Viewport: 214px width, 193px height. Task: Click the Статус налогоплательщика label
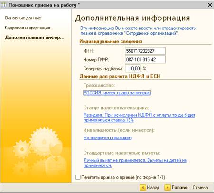[116, 108]
